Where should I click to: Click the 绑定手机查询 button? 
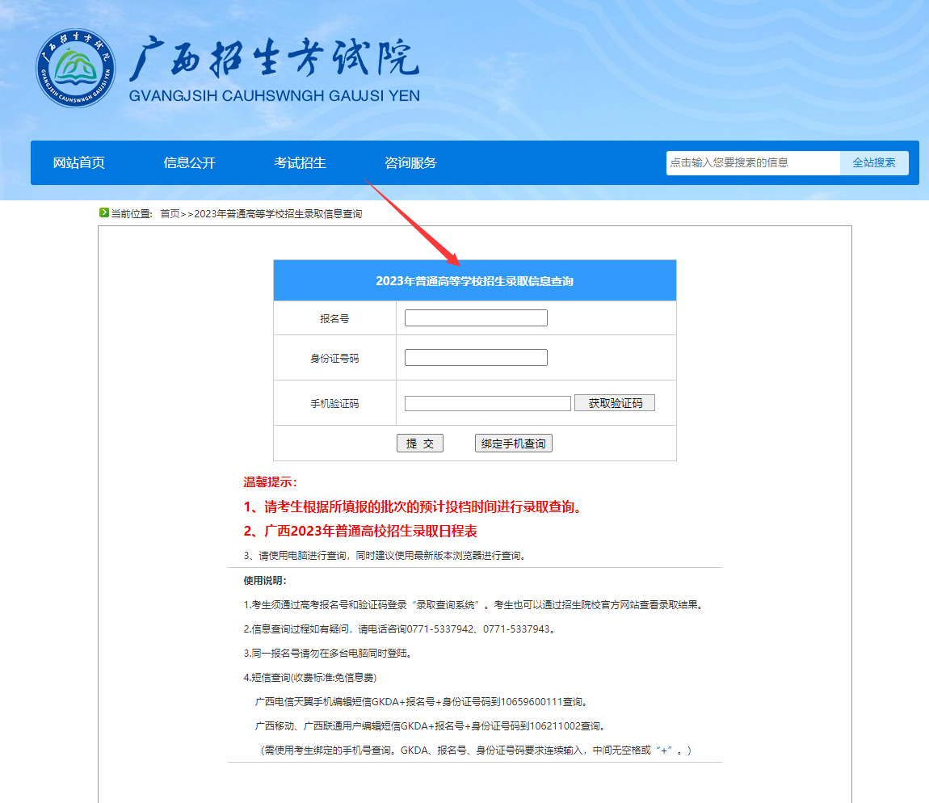tap(514, 443)
